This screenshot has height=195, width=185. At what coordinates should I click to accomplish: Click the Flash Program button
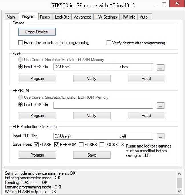click(37, 79)
